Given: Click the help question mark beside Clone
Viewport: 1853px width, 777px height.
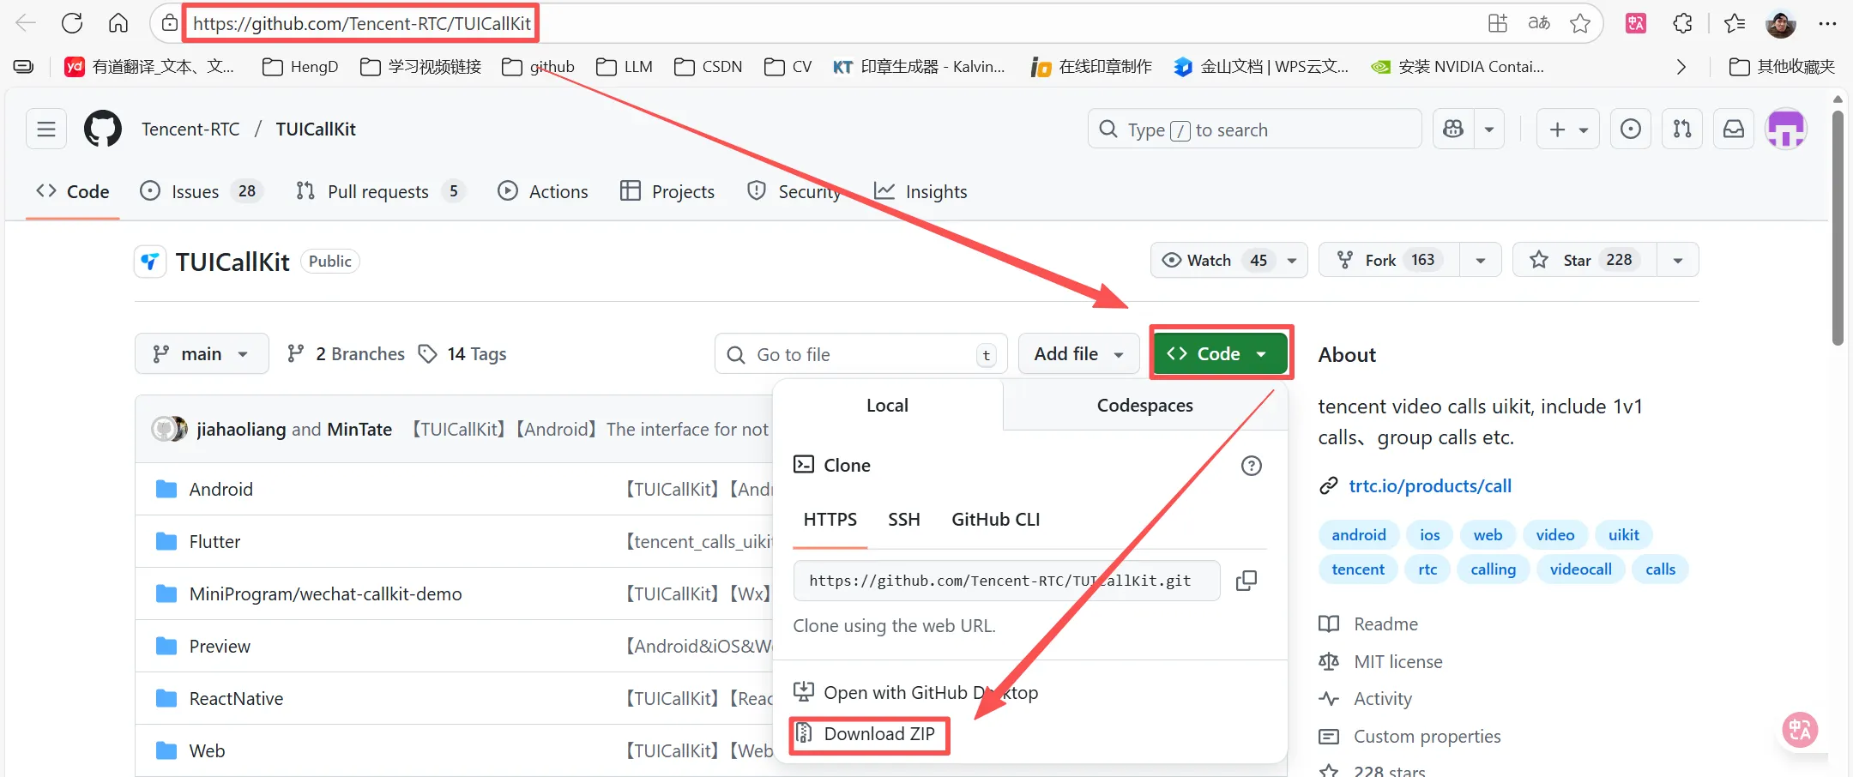Looking at the screenshot, I should [1252, 466].
